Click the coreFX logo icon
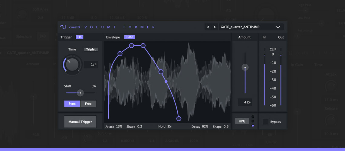This screenshot has width=345, height=151. click(x=63, y=27)
